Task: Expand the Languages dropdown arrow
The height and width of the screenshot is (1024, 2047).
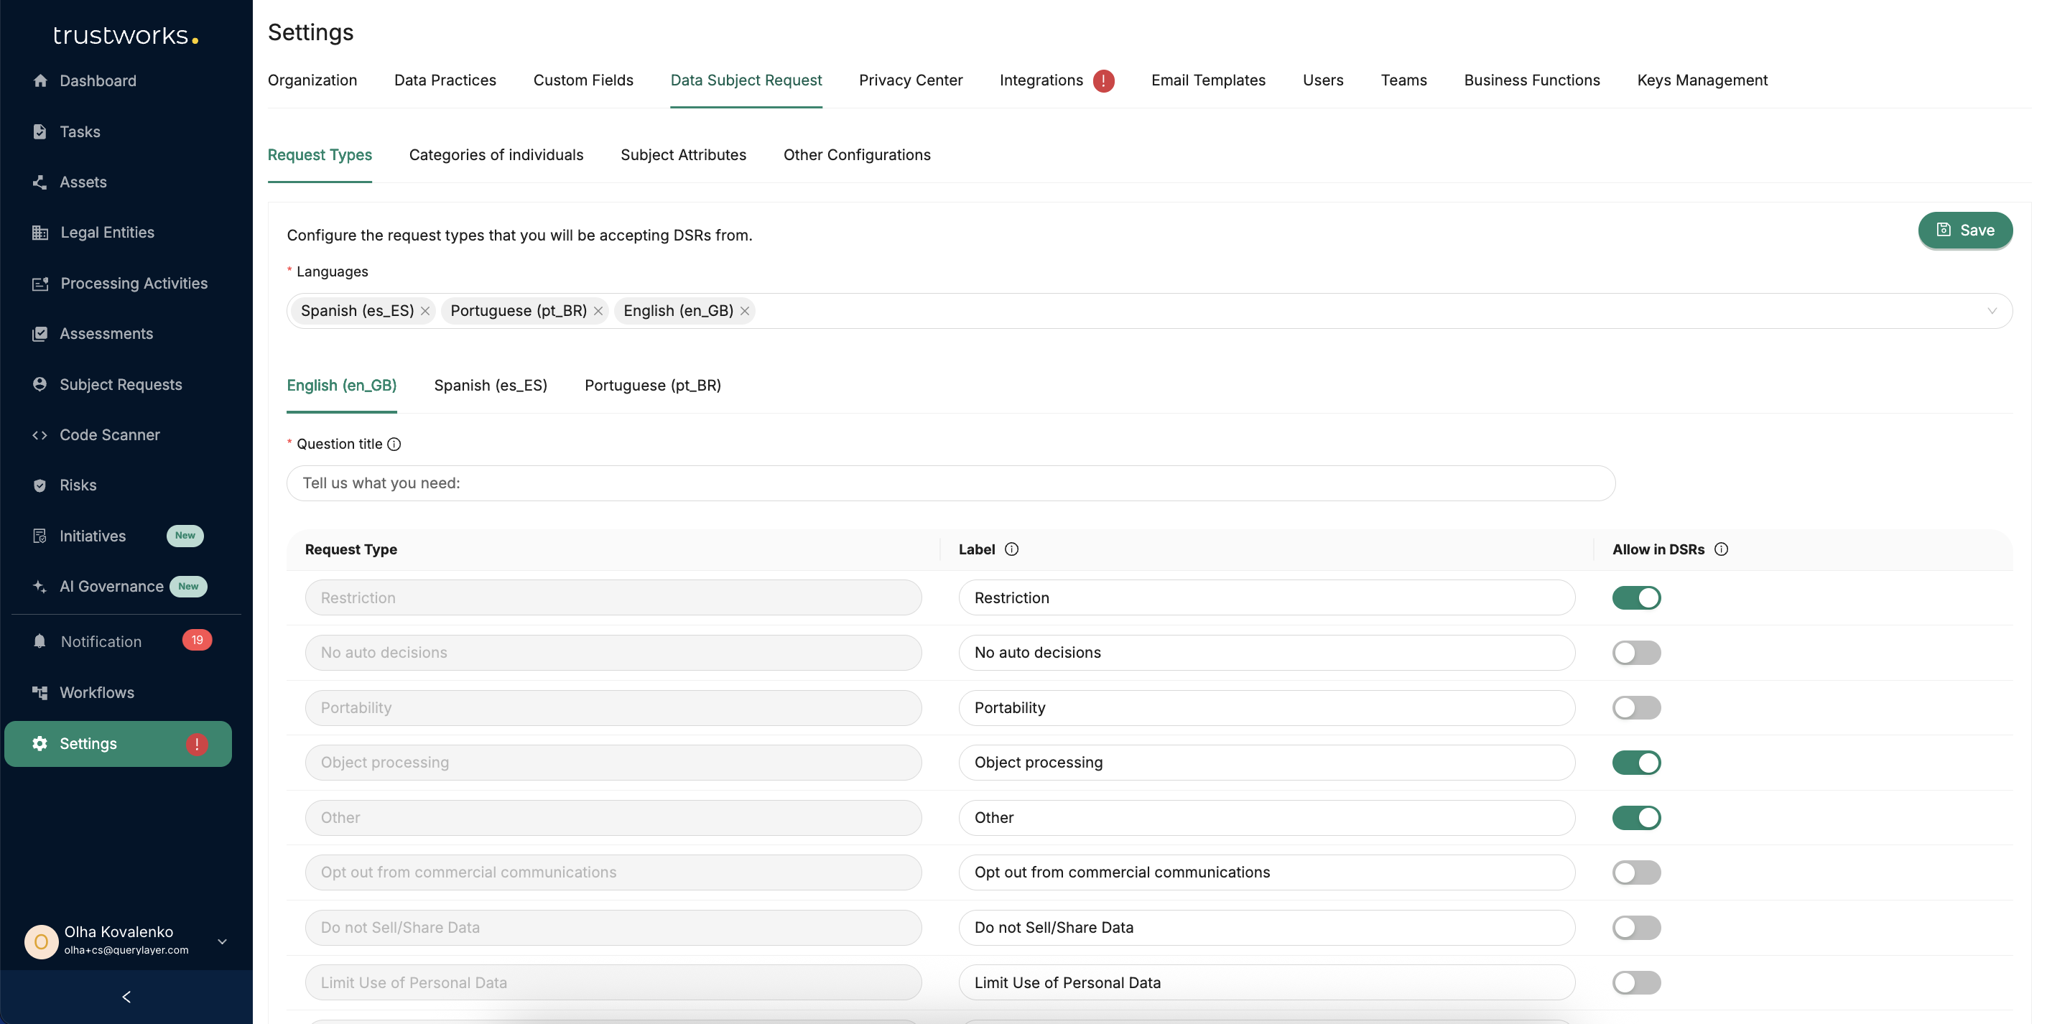Action: pyautogui.click(x=1992, y=312)
